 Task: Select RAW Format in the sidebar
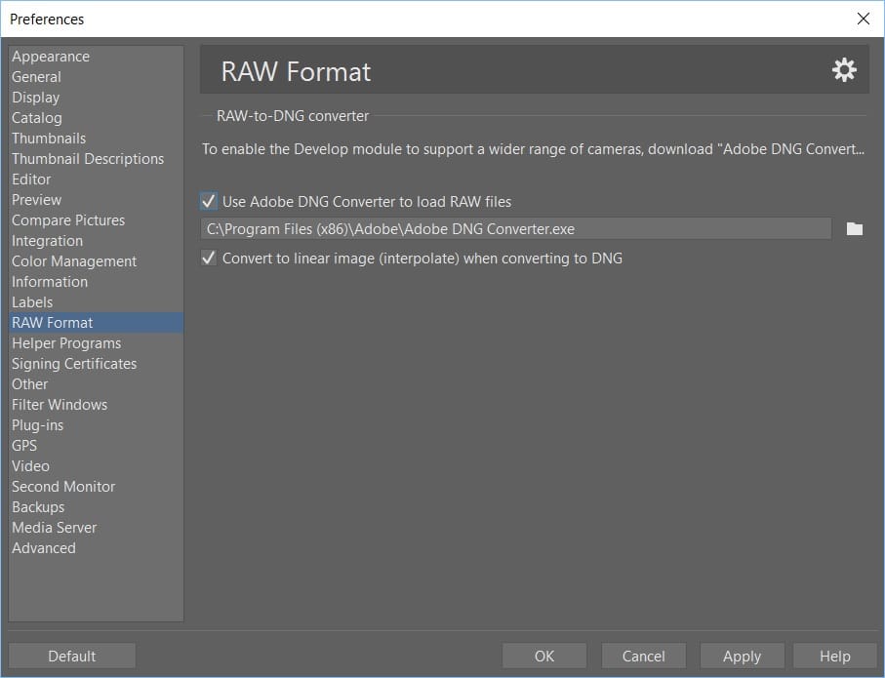coord(96,322)
